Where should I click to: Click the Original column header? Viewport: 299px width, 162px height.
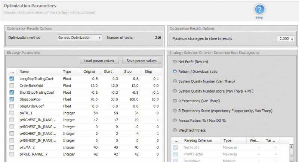pyautogui.click(x=90, y=72)
